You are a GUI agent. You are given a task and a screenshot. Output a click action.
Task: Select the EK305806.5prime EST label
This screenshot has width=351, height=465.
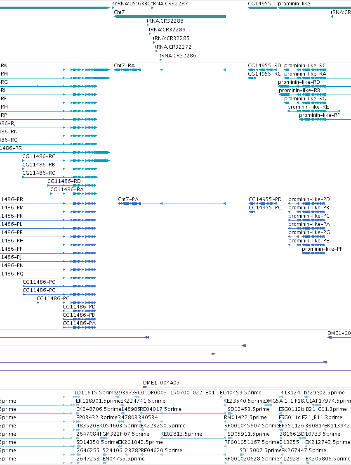(328, 459)
